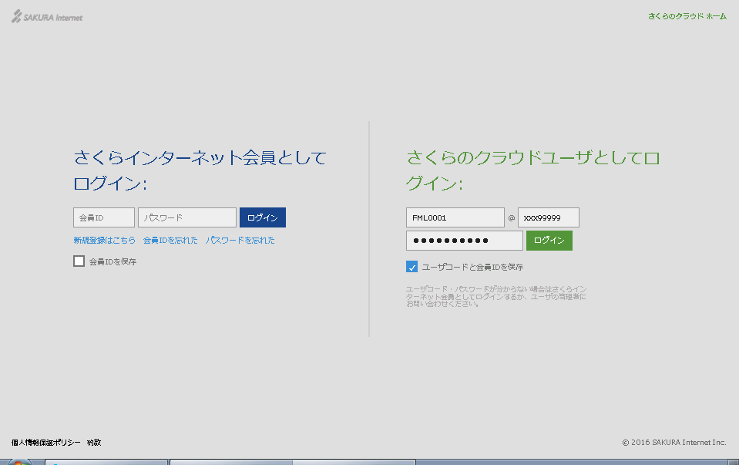
Task: Uncheck ユーザコードと会員IDを保存 checkbox
Action: [411, 267]
